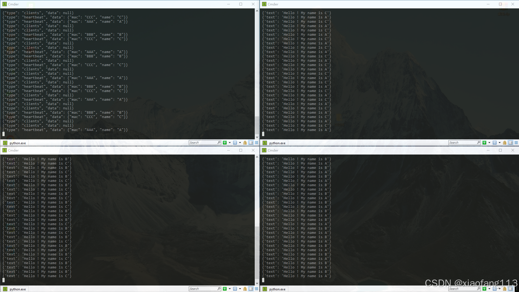Expand the active consoles list dropdown

click(x=240, y=143)
